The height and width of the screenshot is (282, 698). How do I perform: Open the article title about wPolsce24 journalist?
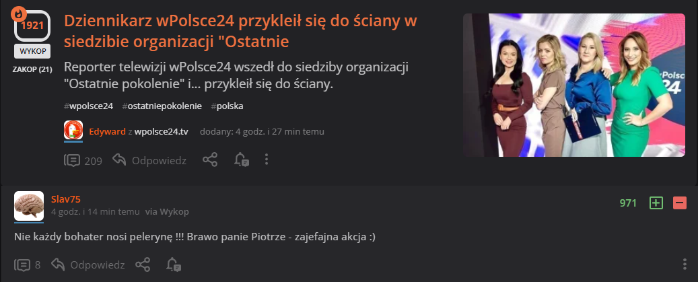point(240,31)
